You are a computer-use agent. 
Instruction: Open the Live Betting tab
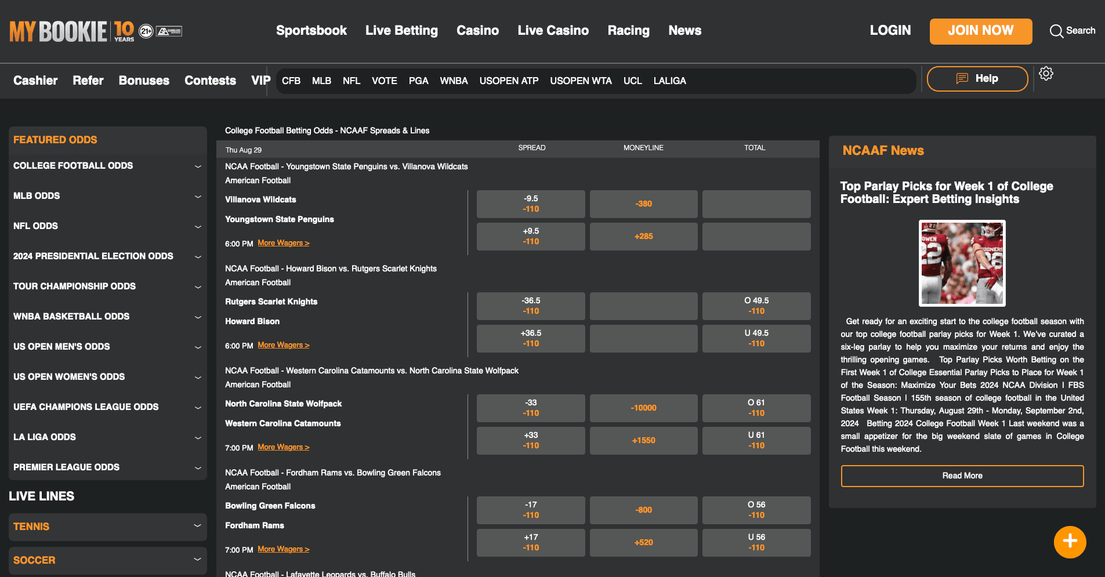[x=401, y=31]
